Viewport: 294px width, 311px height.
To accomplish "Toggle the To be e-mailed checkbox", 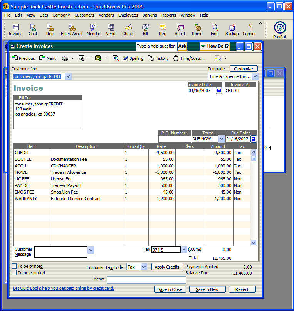I will point(14,273).
